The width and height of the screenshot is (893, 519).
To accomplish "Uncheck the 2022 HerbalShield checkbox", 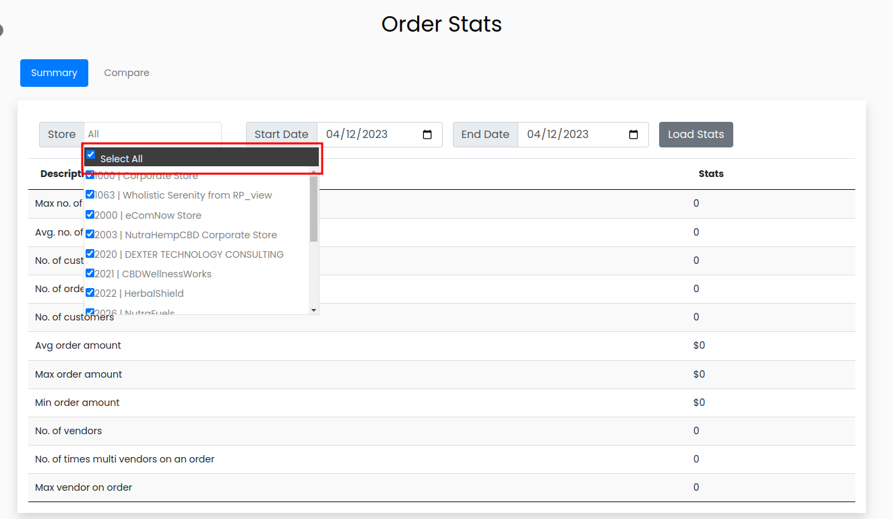I will (90, 293).
